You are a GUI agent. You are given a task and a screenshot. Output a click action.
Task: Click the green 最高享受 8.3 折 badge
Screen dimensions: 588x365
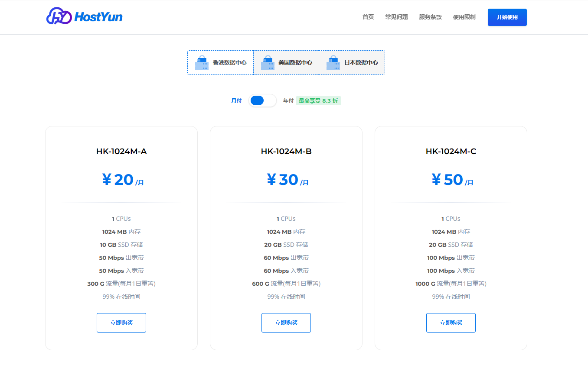[318, 100]
